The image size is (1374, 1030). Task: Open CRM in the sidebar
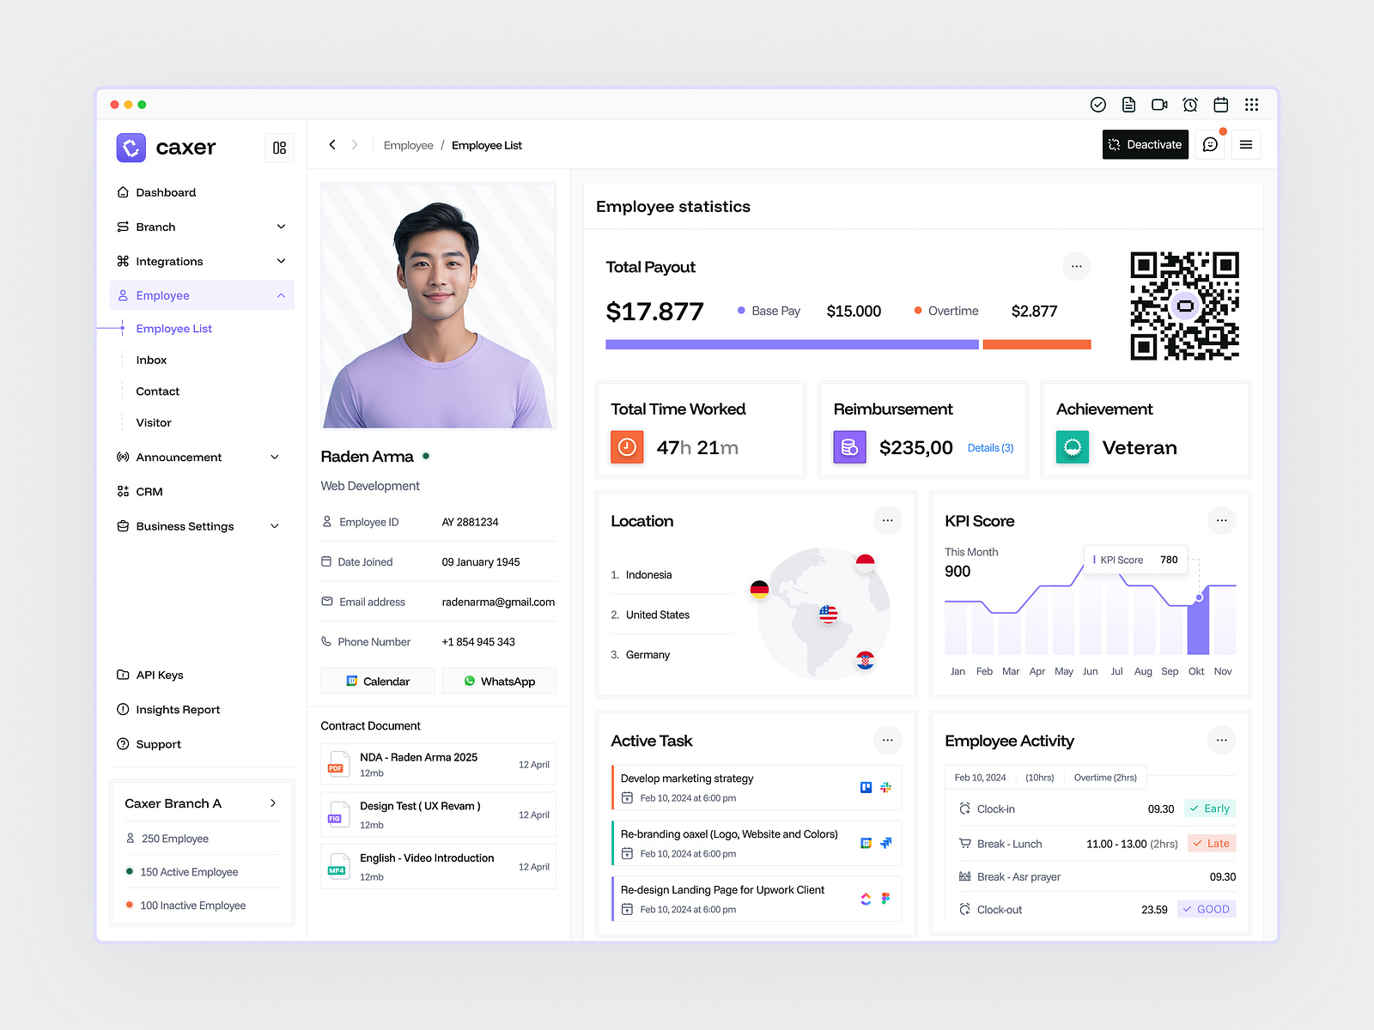point(149,492)
